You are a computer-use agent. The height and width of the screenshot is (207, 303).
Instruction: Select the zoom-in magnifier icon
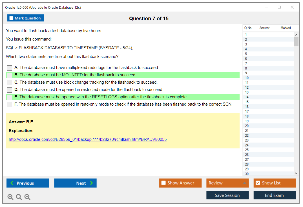(x=10, y=197)
